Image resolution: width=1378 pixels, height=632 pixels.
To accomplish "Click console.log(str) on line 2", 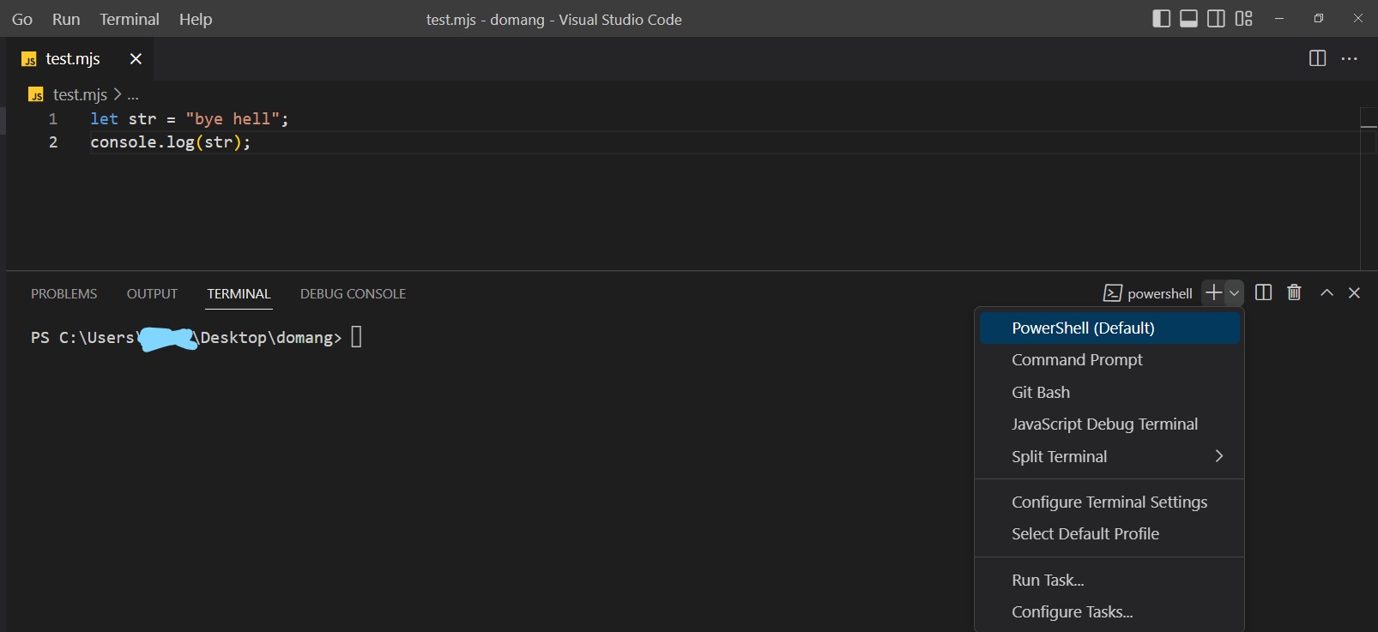I will [x=171, y=142].
